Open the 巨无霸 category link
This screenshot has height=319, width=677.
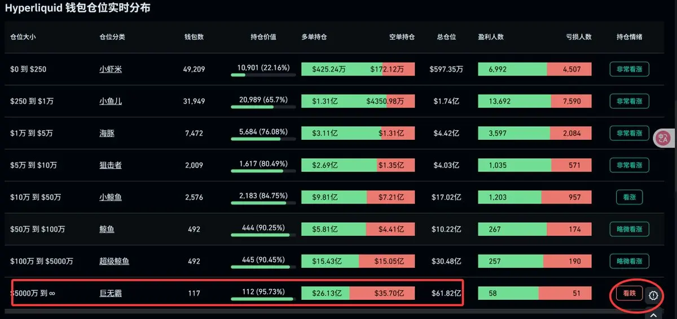[x=111, y=293]
